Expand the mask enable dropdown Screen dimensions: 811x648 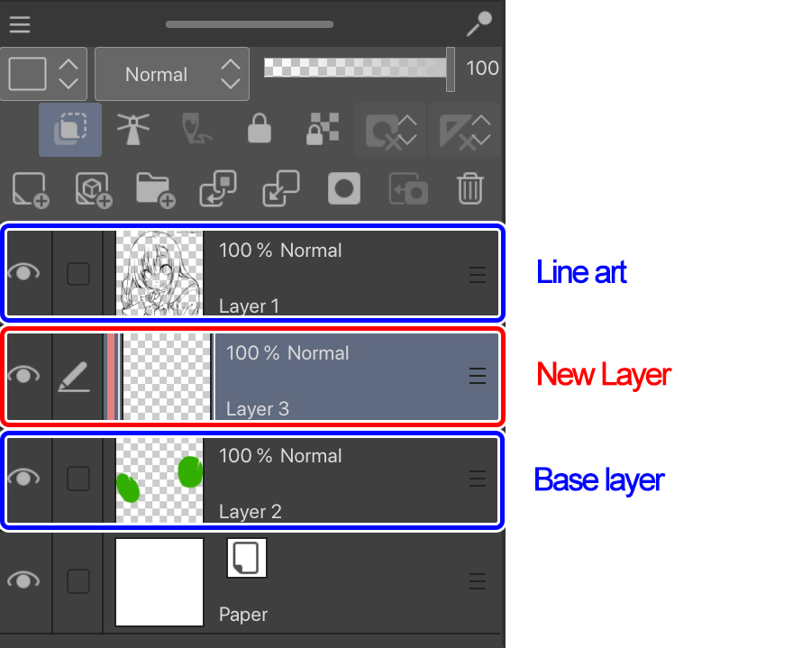tap(390, 130)
